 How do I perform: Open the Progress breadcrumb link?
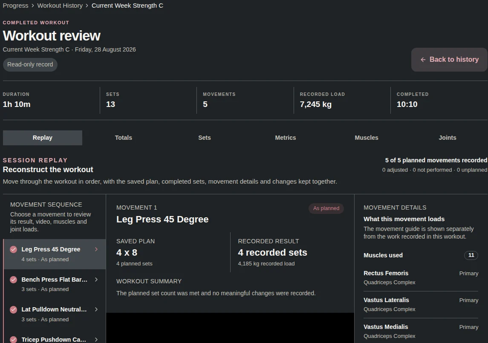[x=16, y=6]
